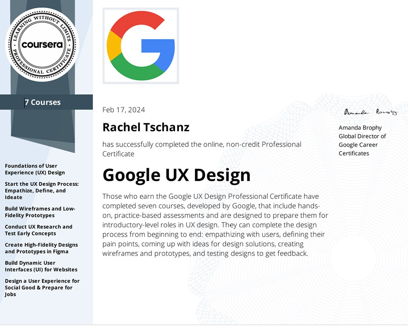This screenshot has width=408, height=326.
Task: Click the Google "G" logo
Action: (x=140, y=46)
